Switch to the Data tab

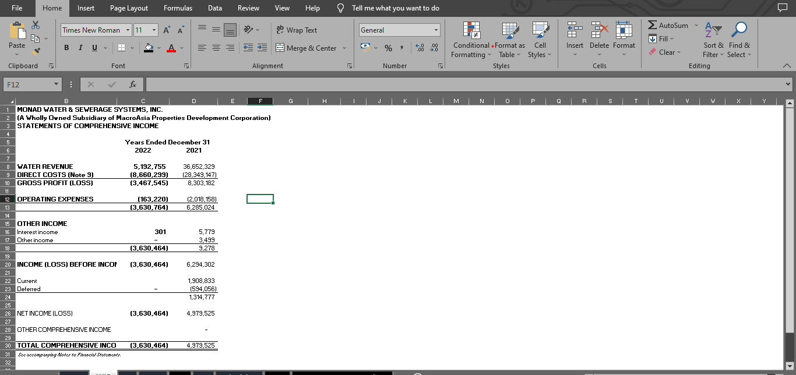pos(215,8)
